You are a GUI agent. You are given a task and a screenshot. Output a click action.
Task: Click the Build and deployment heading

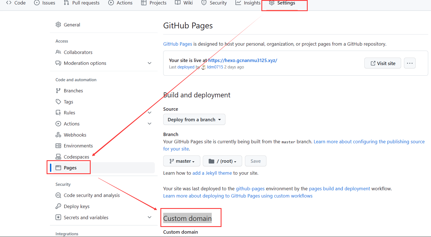tap(197, 95)
